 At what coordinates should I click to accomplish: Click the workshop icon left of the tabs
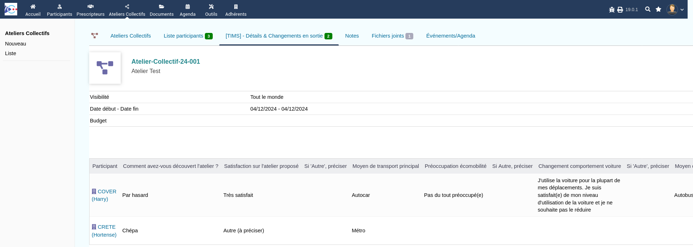click(x=95, y=36)
